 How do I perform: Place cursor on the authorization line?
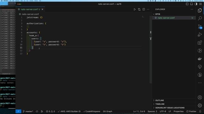[36, 23]
